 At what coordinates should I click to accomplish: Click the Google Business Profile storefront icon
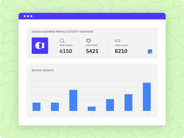tap(150, 51)
